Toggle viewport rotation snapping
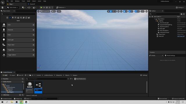 (x=130, y=11)
